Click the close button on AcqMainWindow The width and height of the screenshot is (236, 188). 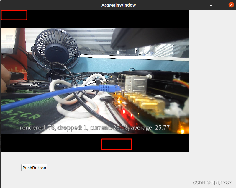pos(231,4)
